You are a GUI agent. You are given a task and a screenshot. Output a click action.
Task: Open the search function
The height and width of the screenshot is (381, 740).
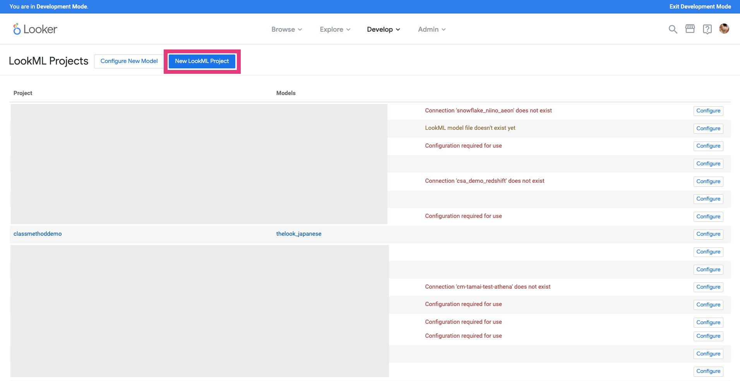(672, 29)
